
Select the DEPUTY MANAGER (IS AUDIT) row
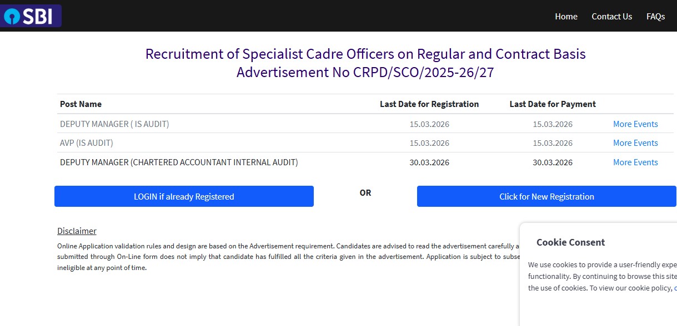[114, 124]
